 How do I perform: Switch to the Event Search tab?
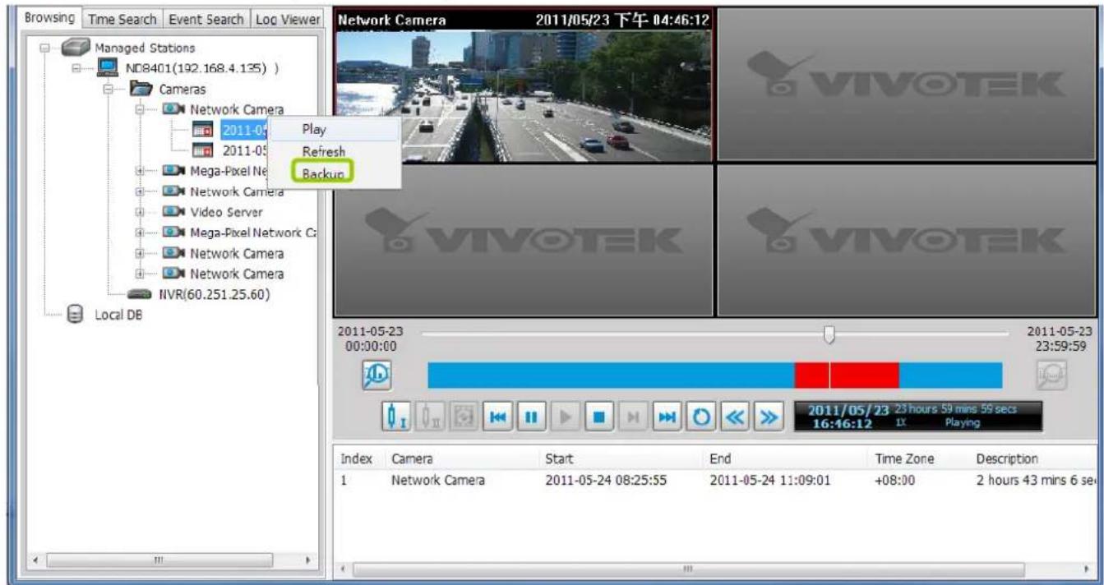coord(206,19)
